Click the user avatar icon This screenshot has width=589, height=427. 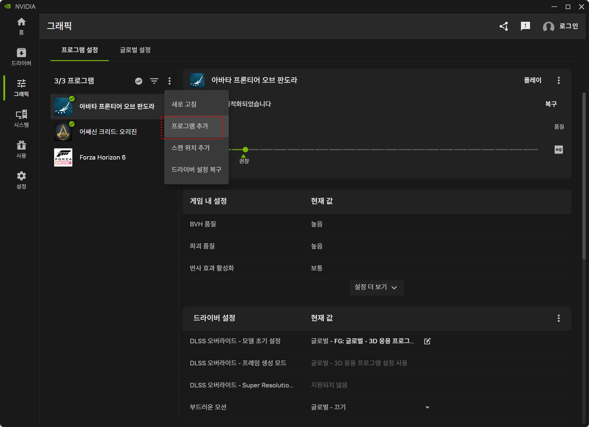tap(548, 27)
